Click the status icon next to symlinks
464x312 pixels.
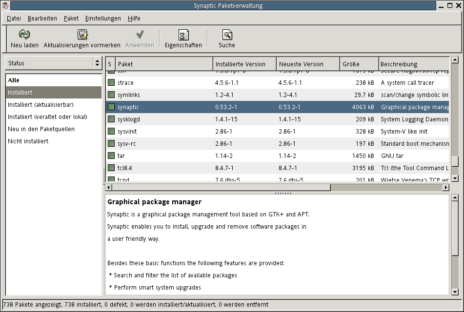point(111,95)
